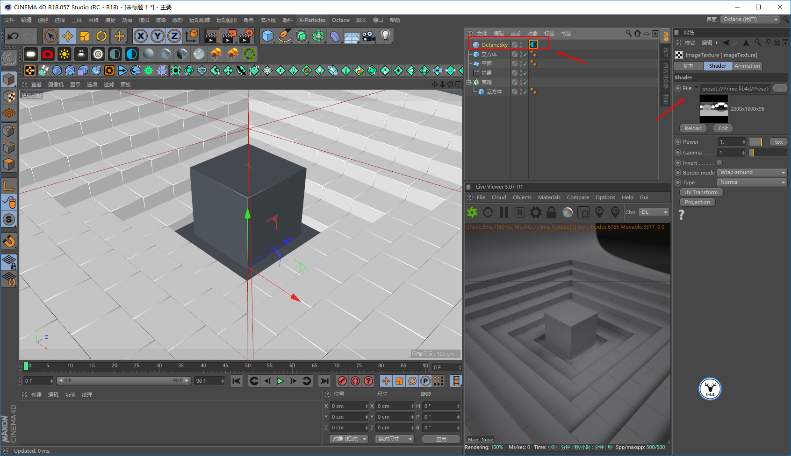Click the Live Viewer render region icon

click(x=583, y=213)
